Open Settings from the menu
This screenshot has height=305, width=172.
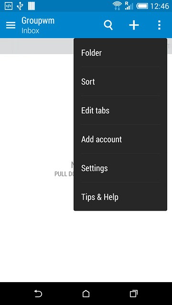120,168
